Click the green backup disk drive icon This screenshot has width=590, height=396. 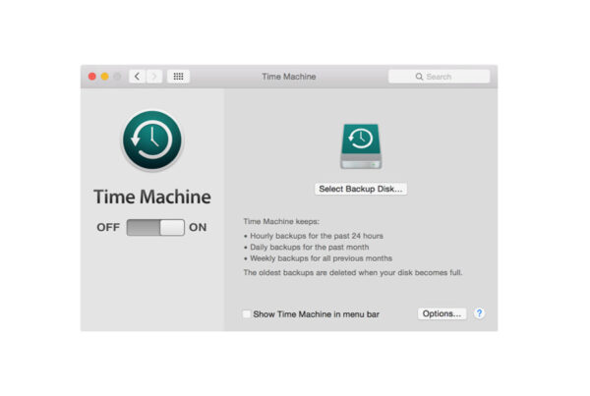pos(361,146)
